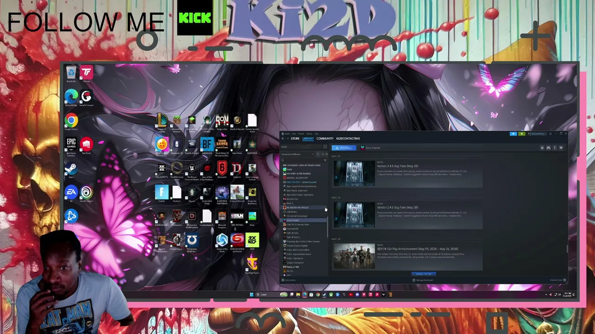This screenshot has height=334, width=595.
Task: Select Once Human in the library list
Action: pos(302,220)
